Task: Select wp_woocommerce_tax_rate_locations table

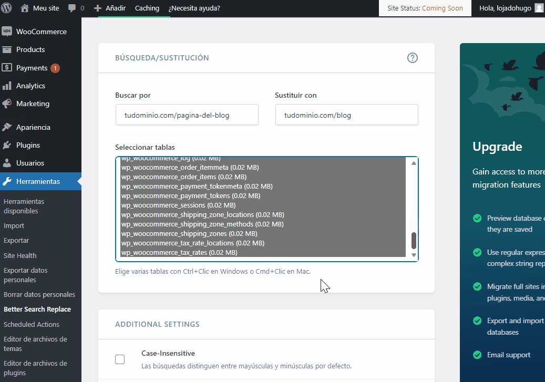Action: click(263, 243)
